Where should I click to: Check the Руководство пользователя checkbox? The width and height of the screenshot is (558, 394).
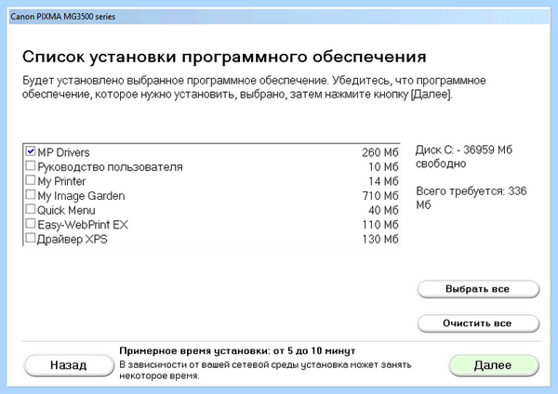pos(31,165)
